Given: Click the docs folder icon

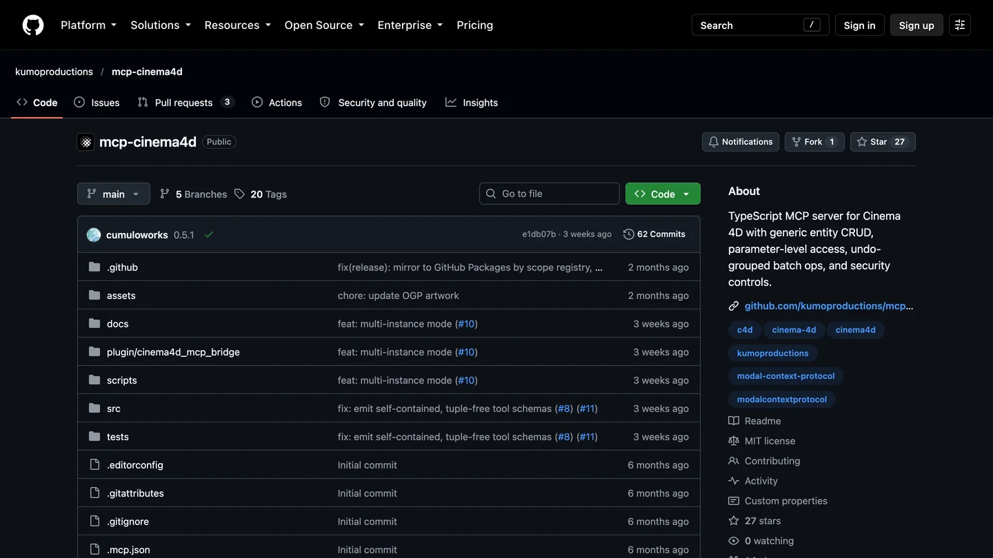Looking at the screenshot, I should click(x=94, y=324).
